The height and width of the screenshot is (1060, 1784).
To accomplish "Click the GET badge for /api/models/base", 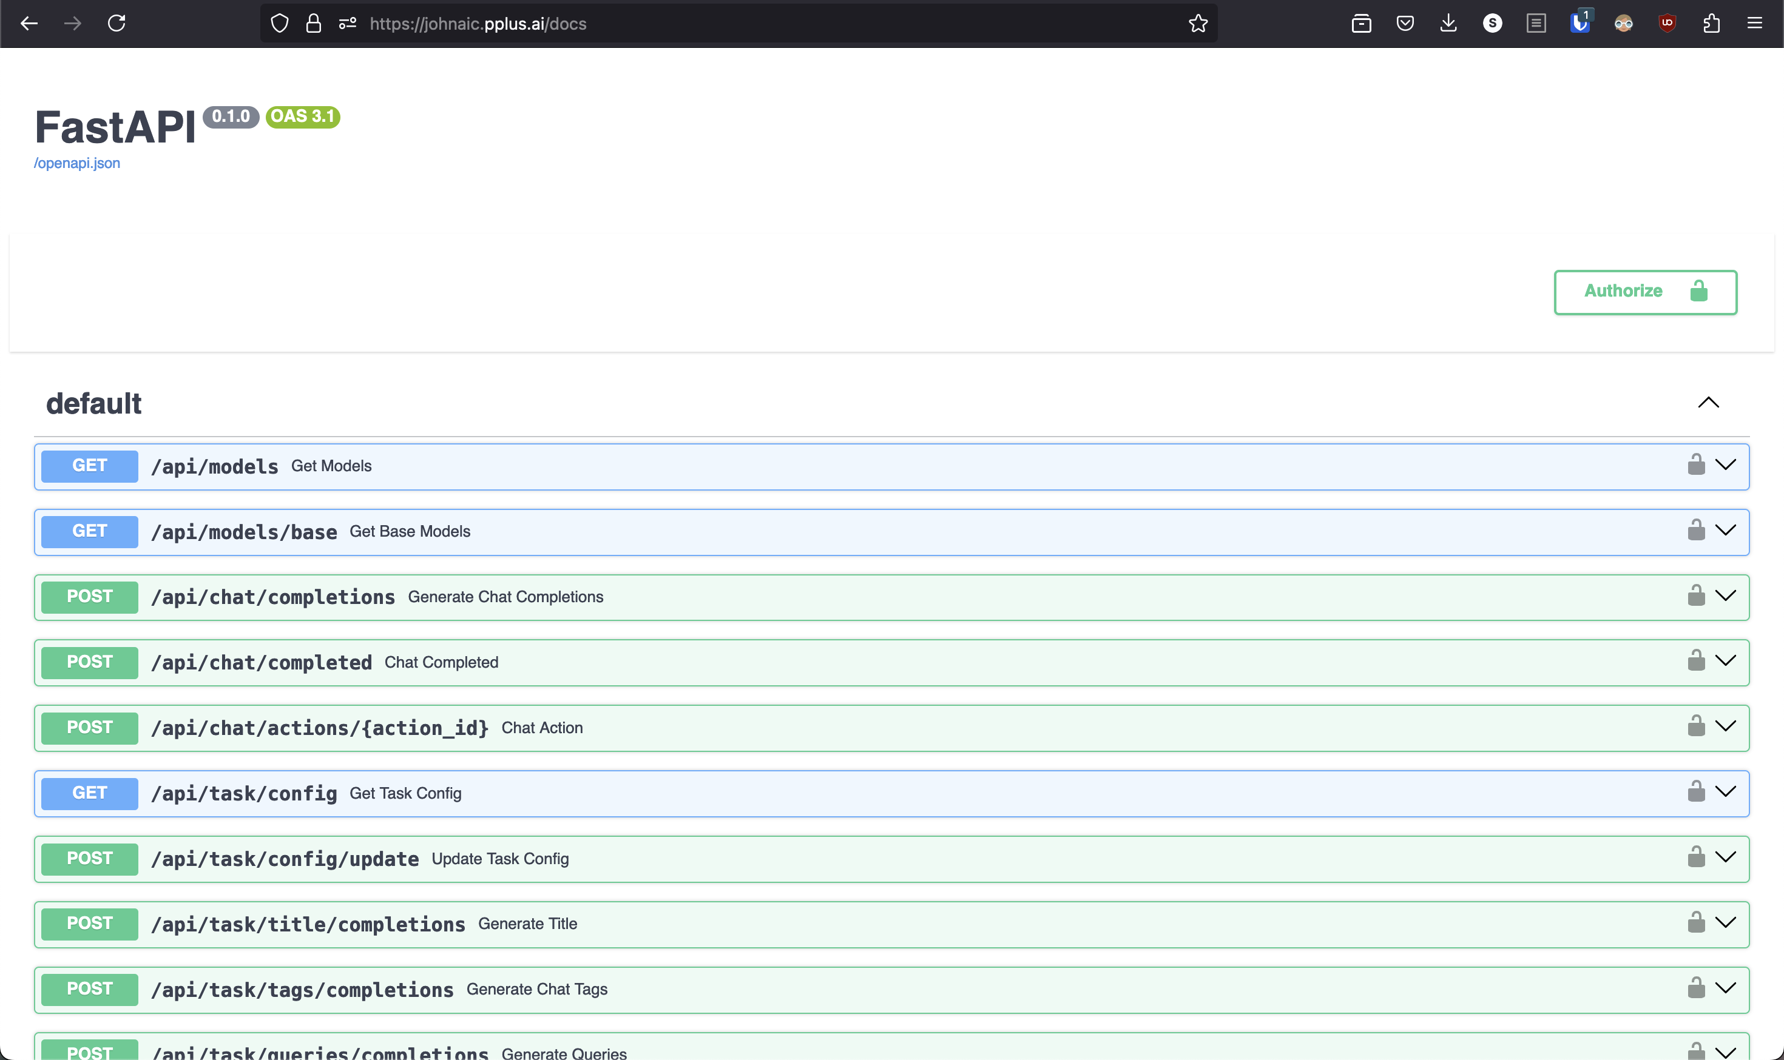I will [x=89, y=531].
